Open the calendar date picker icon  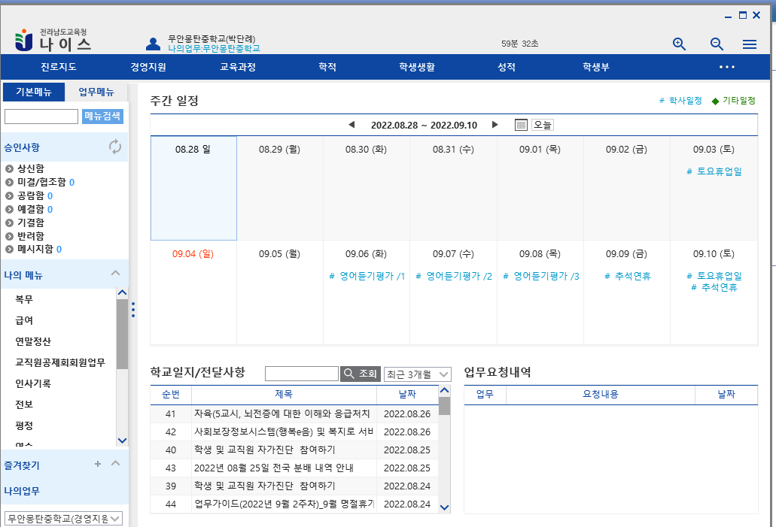521,125
